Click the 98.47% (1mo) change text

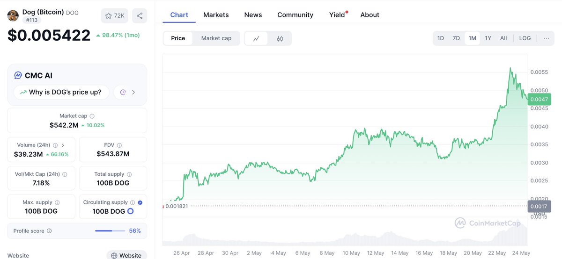coord(118,35)
